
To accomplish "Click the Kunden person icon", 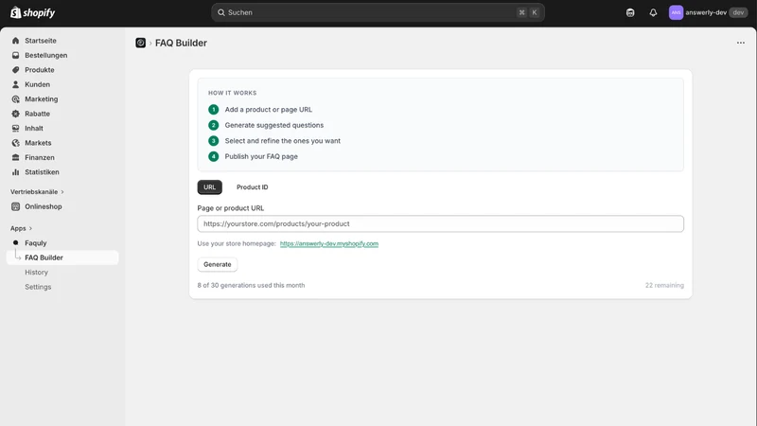I will 15,84.
